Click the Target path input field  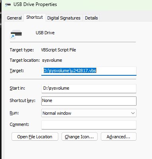tap(89, 71)
